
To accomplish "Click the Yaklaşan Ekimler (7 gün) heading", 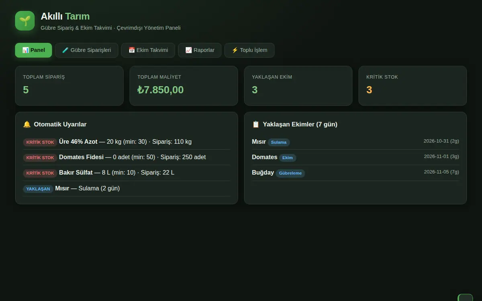I will (300, 124).
